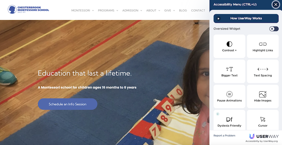Expand the Montessori dropdown menu
Image resolution: width=282 pixels, height=145 pixels.
click(82, 11)
